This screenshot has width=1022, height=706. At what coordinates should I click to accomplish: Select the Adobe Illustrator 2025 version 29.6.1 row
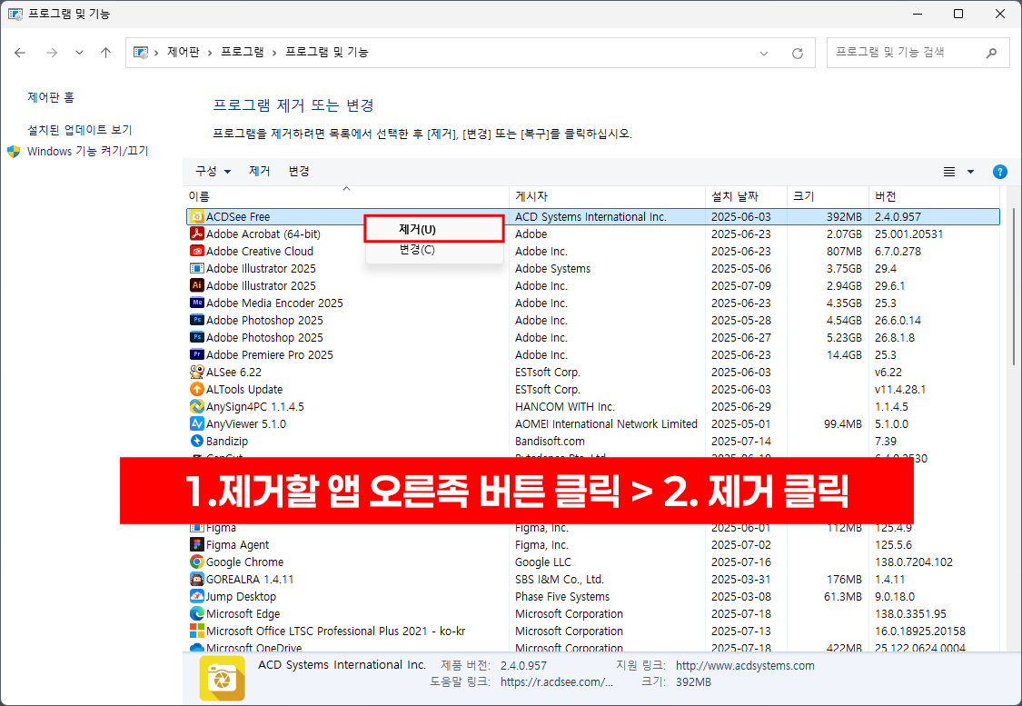coord(593,285)
